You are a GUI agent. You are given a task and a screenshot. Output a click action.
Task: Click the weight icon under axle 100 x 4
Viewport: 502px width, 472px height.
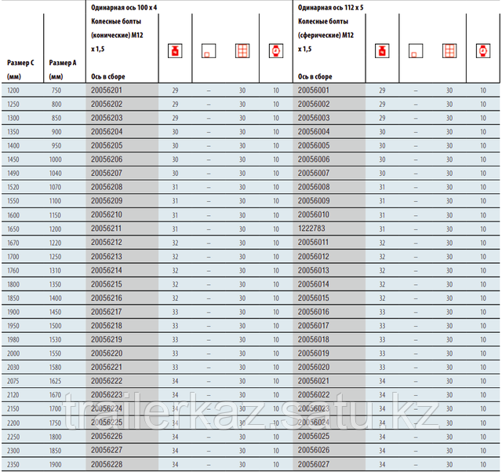click(175, 51)
